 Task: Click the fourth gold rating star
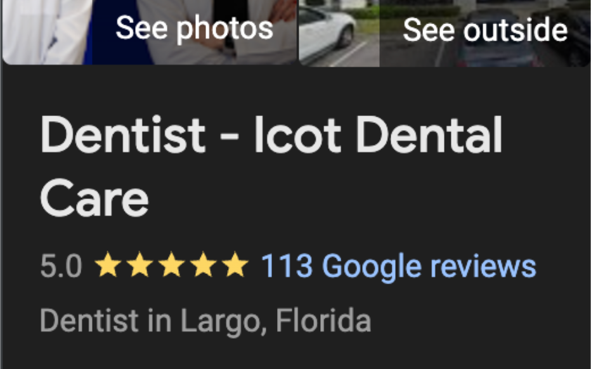click(x=204, y=266)
